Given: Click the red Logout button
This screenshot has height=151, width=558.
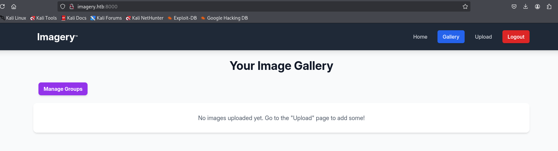Looking at the screenshot, I should [516, 37].
